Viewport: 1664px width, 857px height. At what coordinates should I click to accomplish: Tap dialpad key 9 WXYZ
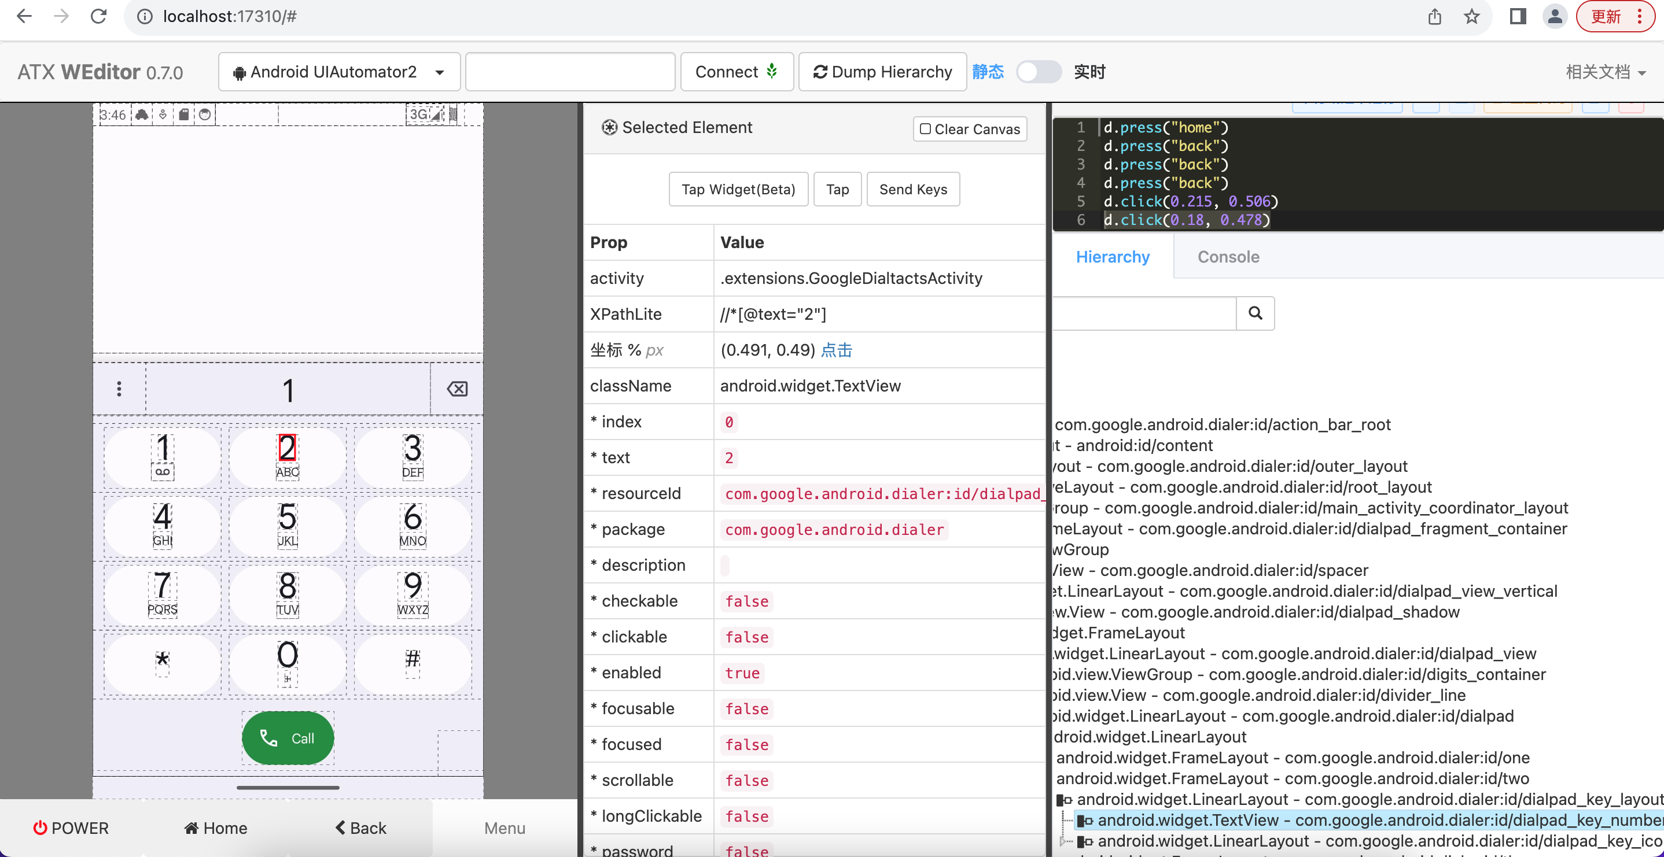[413, 596]
